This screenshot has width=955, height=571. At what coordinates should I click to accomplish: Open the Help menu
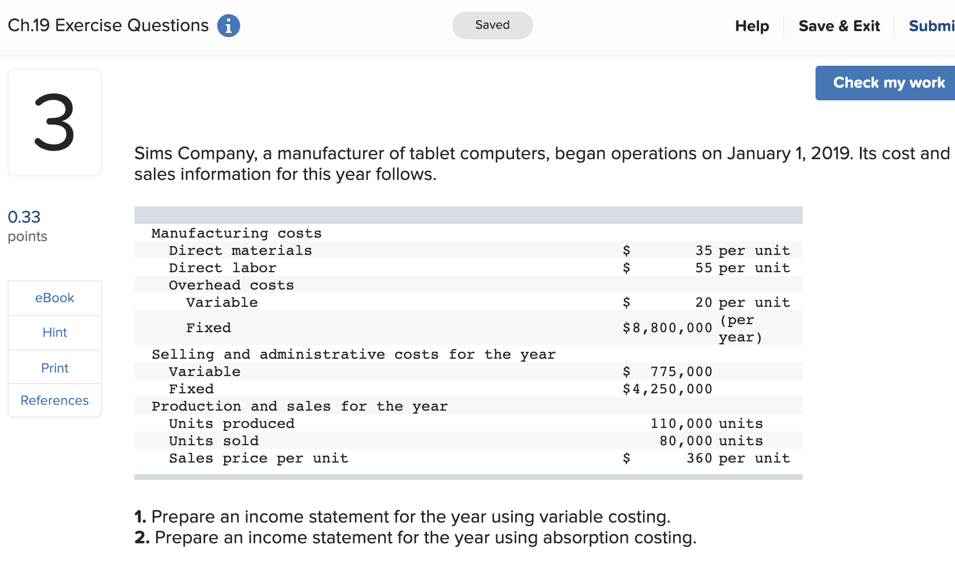coord(752,26)
